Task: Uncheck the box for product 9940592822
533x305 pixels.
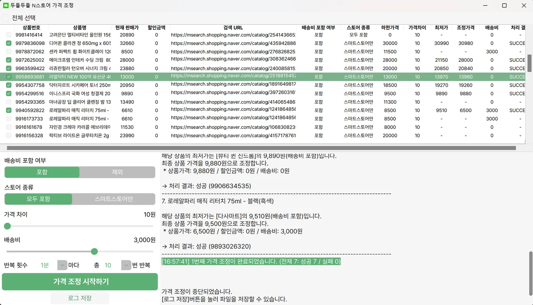Action: 9,110
